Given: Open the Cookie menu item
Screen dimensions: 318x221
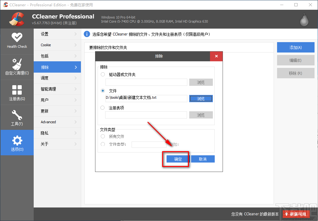Looking at the screenshot, I should click(57, 45).
